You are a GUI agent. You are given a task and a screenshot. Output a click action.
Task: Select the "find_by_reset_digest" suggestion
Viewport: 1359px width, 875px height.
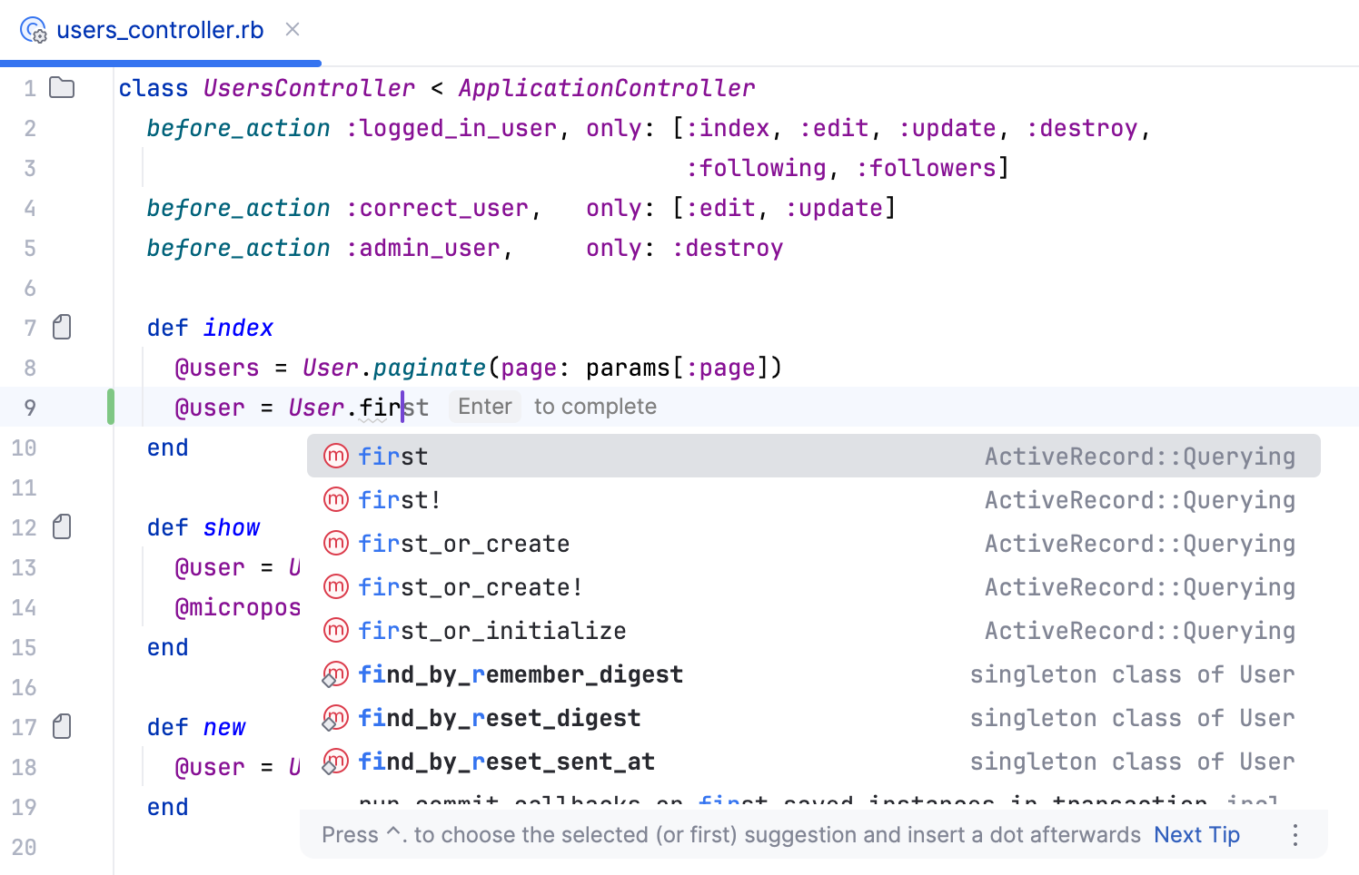click(500, 717)
